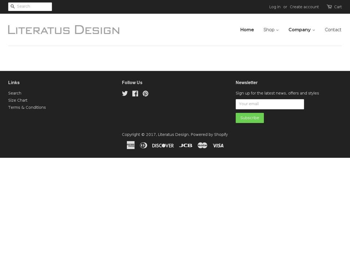
Task: Expand the Company dropdown chevron
Action: pos(314,30)
